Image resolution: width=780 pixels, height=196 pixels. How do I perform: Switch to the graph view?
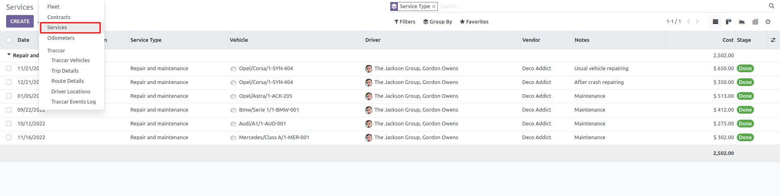point(742,22)
